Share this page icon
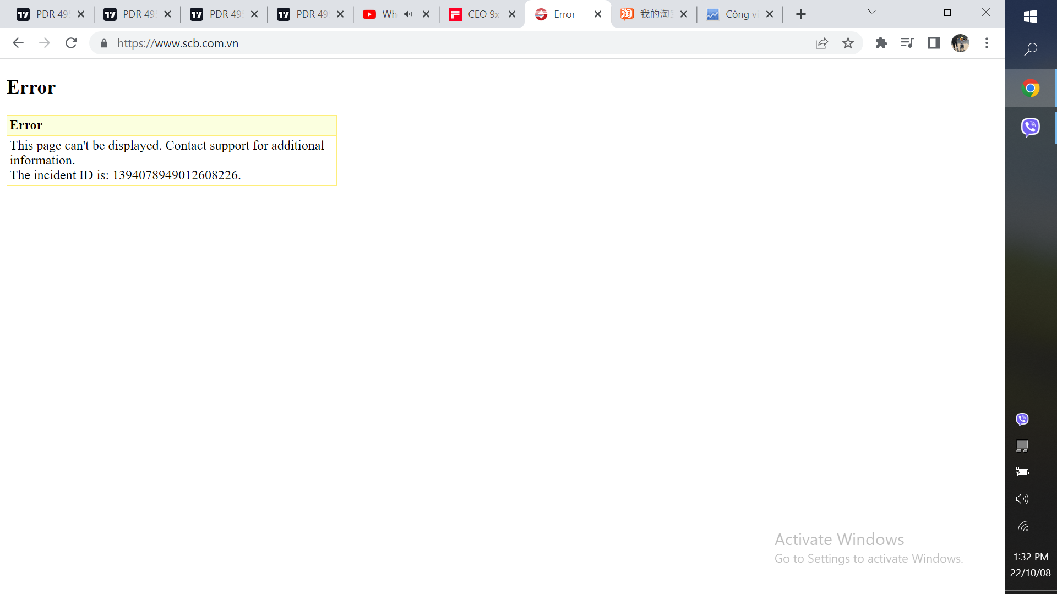Viewport: 1057px width, 594px height. [x=821, y=43]
